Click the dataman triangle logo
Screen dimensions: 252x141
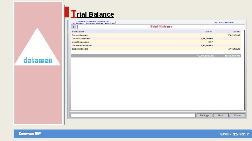(37, 47)
